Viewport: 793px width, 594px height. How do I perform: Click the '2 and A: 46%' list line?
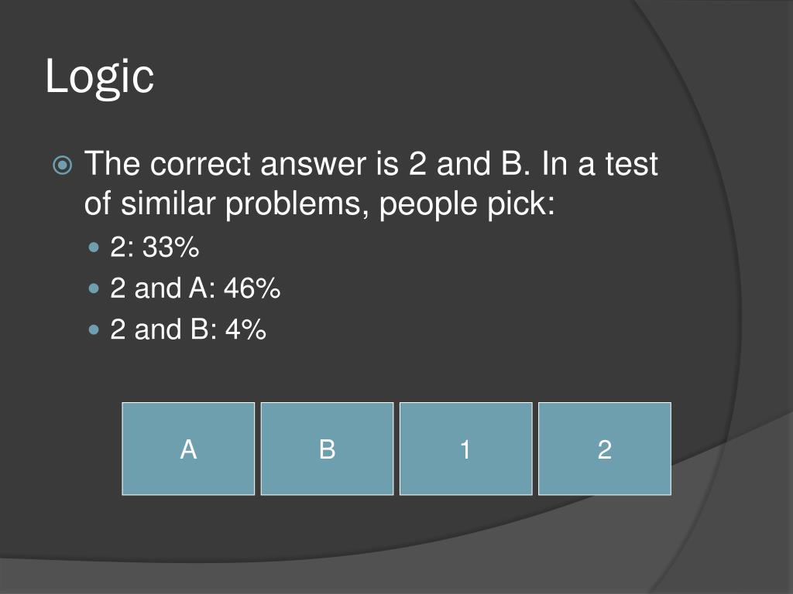pyautogui.click(x=195, y=288)
